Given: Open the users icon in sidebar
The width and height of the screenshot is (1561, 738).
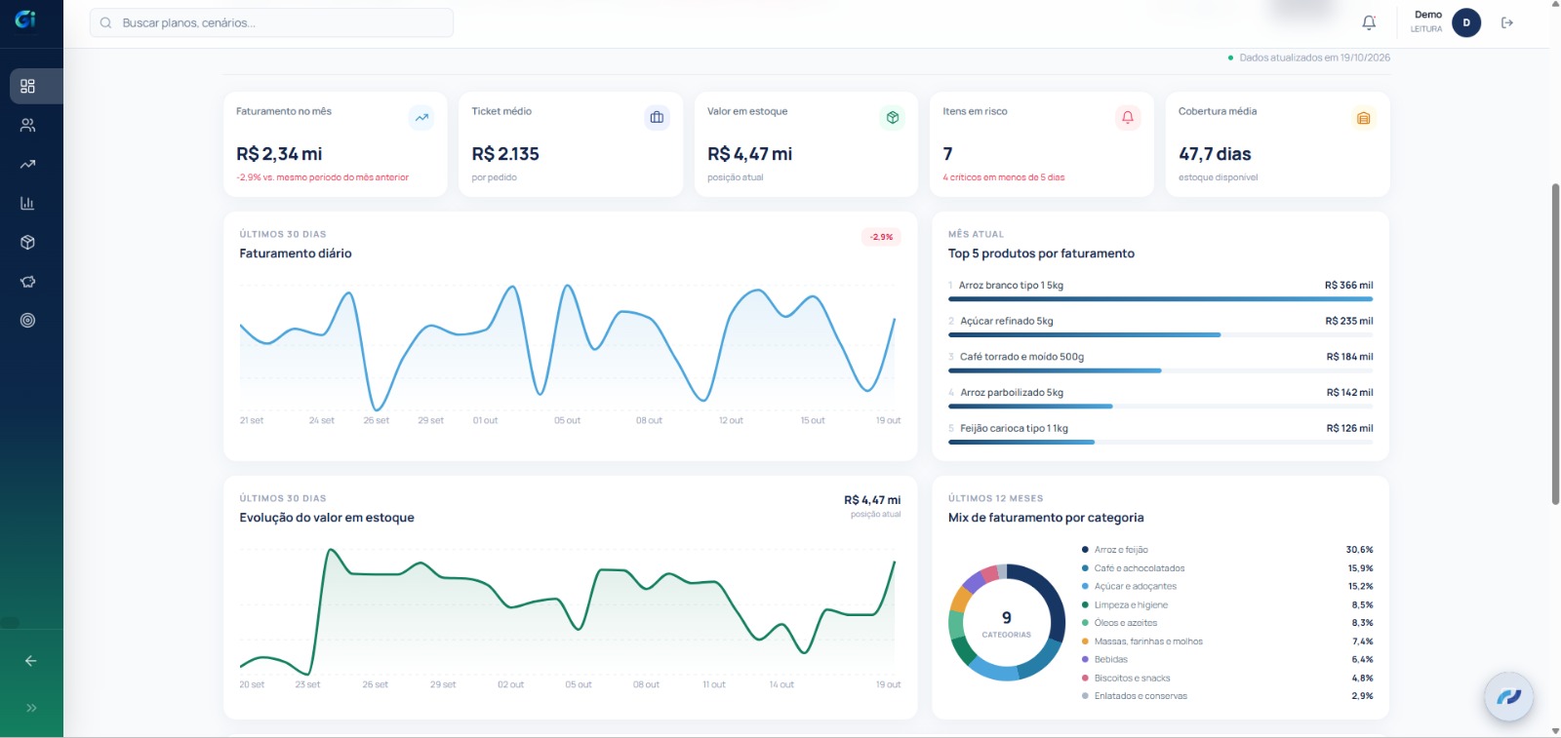Looking at the screenshot, I should pyautogui.click(x=27, y=125).
